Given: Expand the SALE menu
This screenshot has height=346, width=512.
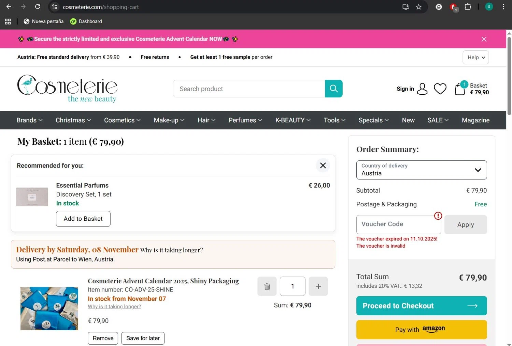Looking at the screenshot, I should pos(438,120).
